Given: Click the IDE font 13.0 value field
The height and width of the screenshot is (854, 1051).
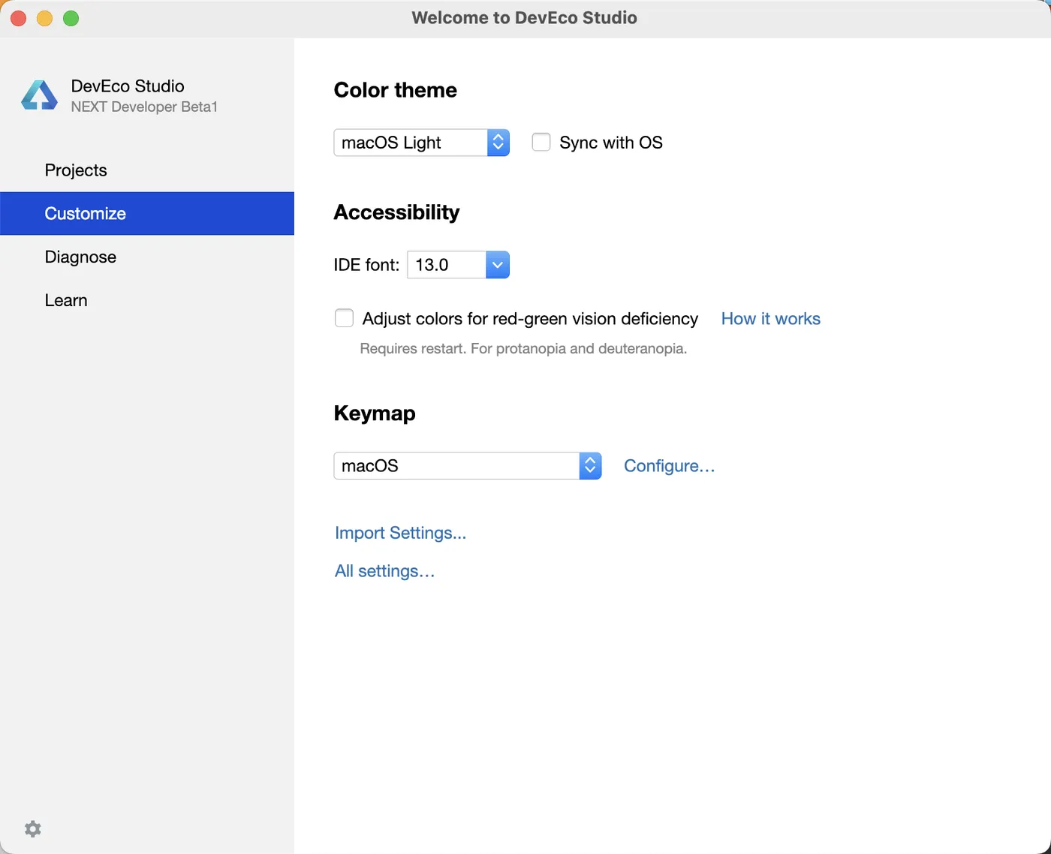Looking at the screenshot, I should pyautogui.click(x=447, y=265).
